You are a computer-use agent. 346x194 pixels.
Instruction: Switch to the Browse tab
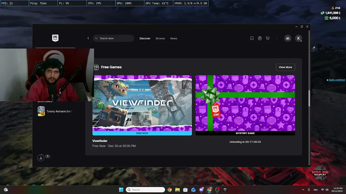(x=160, y=39)
